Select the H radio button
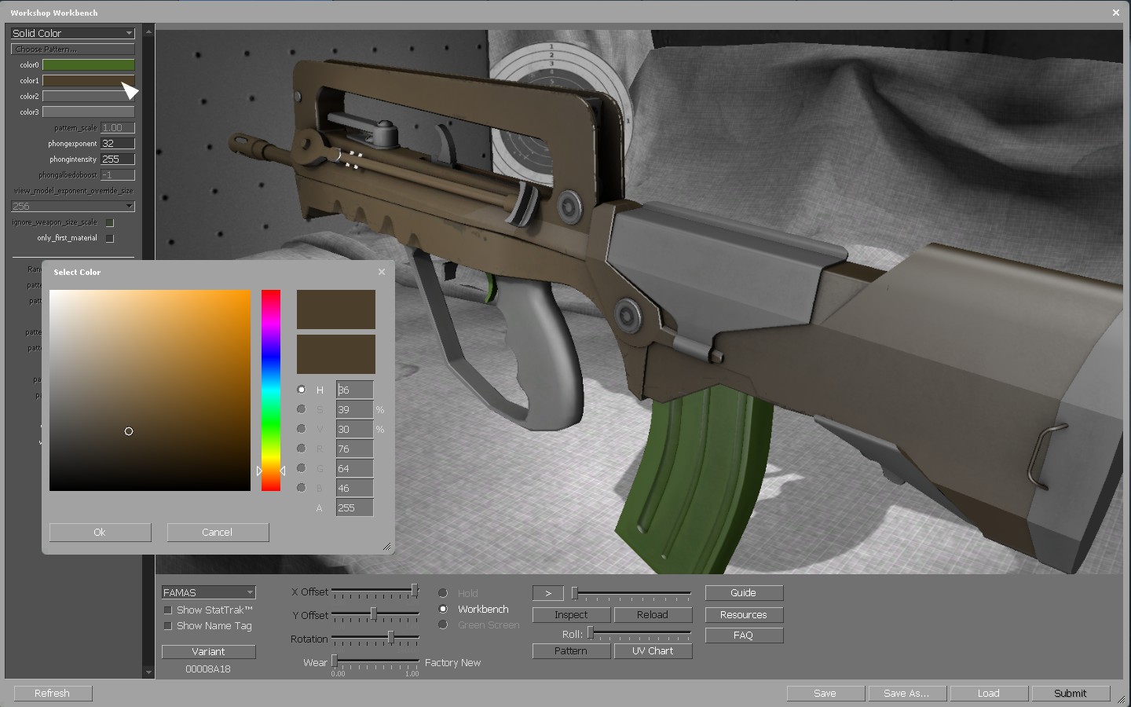 [x=301, y=390]
